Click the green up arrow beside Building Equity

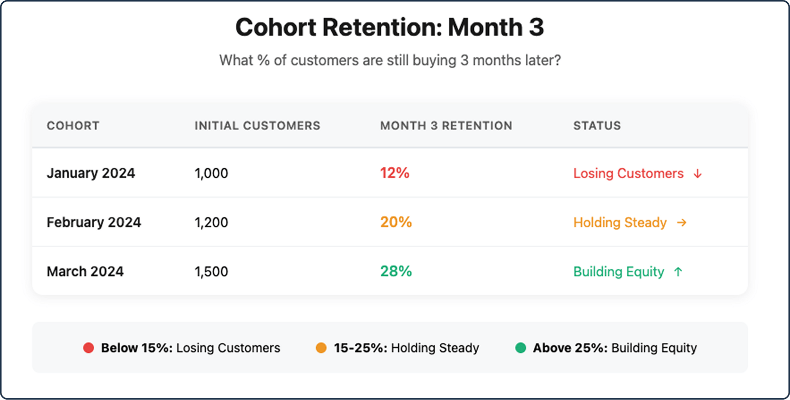coord(678,271)
